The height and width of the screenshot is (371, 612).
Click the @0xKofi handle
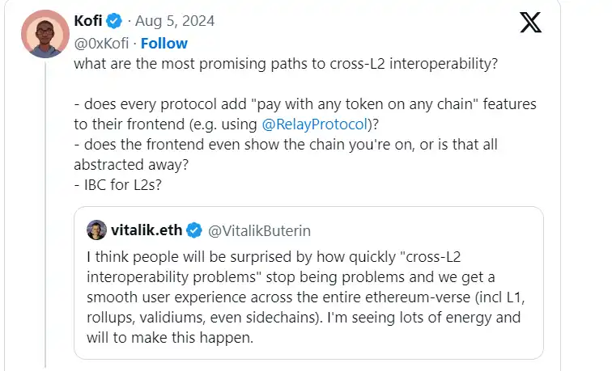pos(101,43)
